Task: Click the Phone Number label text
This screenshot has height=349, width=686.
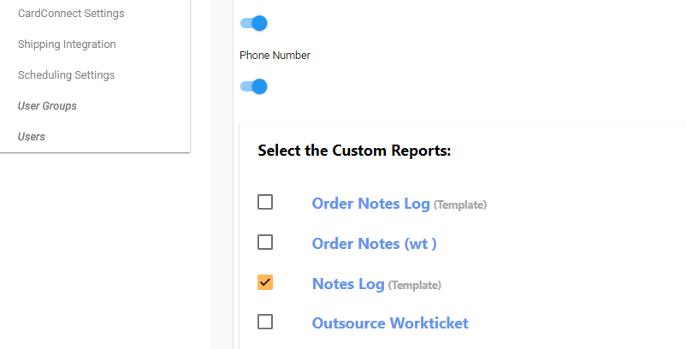Action: 275,56
